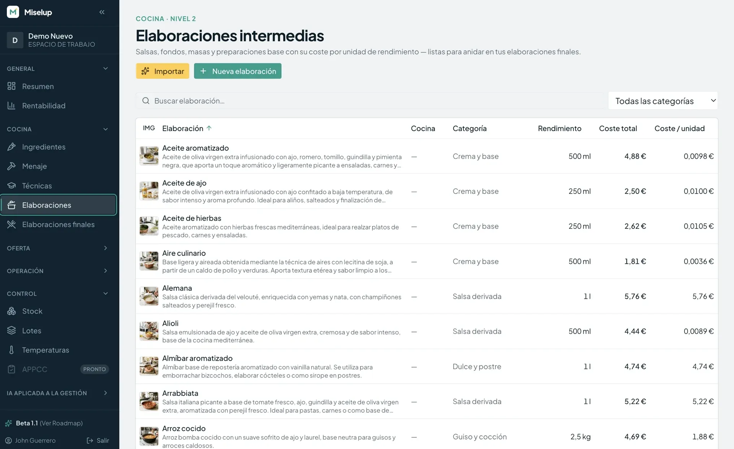Click the Categoría column header
The height and width of the screenshot is (449, 734).
pos(469,129)
